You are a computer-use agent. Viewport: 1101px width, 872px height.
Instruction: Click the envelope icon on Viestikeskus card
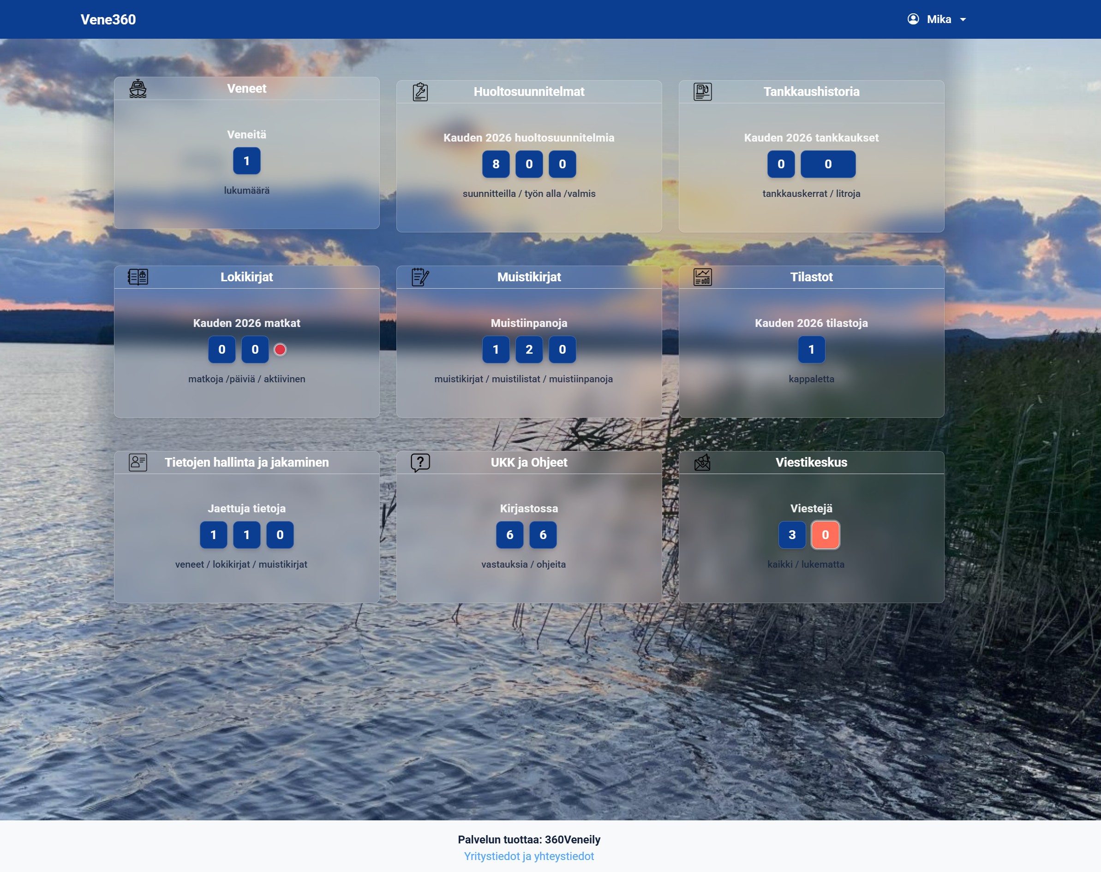[703, 462]
